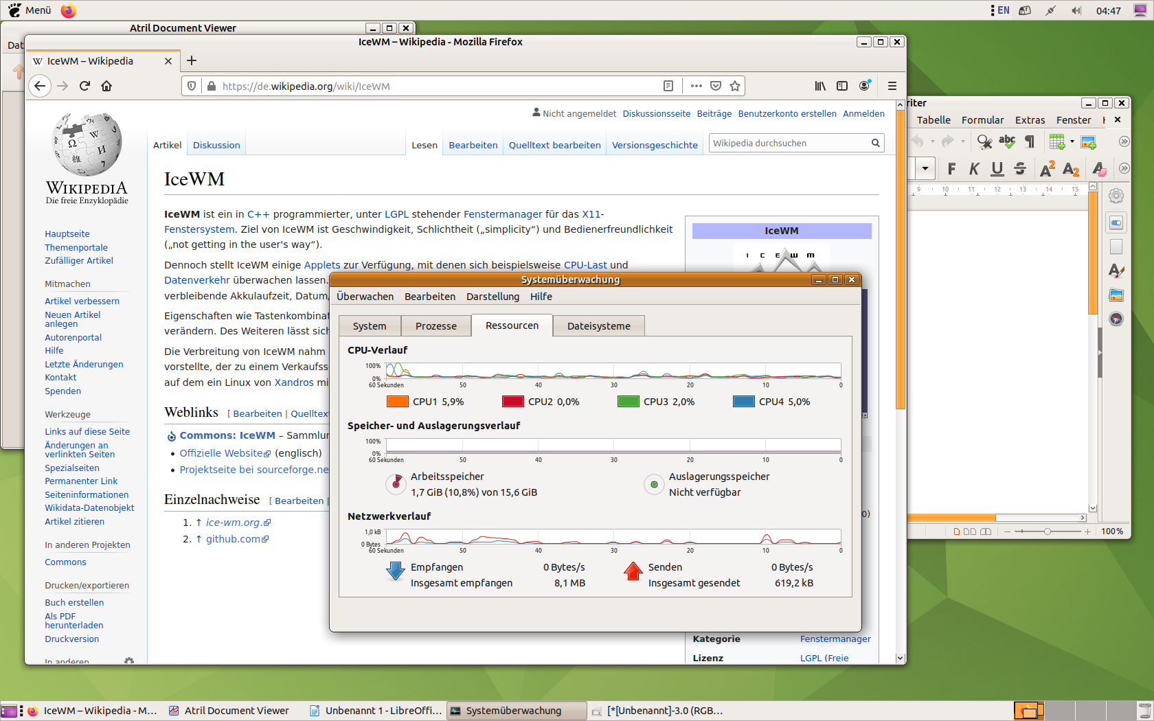Click the Firefox address bar URL

306,87
